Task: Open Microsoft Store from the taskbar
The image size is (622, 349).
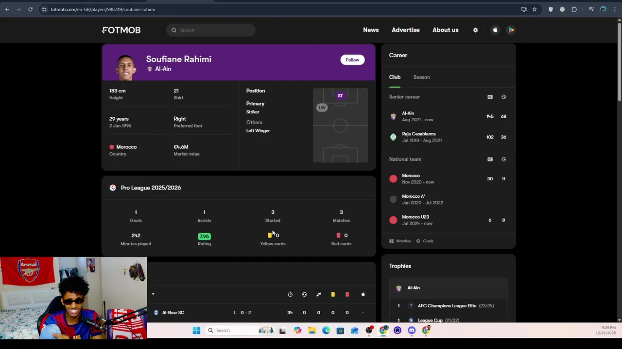Action: 340,331
